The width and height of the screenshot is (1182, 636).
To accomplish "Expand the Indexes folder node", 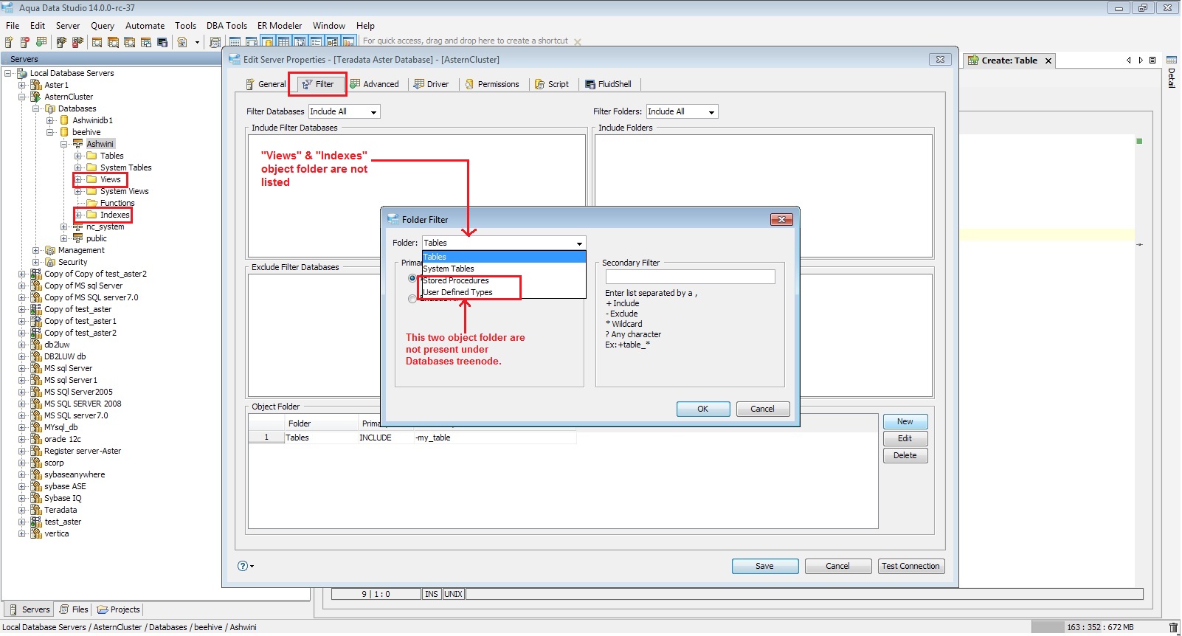I will (x=78, y=215).
